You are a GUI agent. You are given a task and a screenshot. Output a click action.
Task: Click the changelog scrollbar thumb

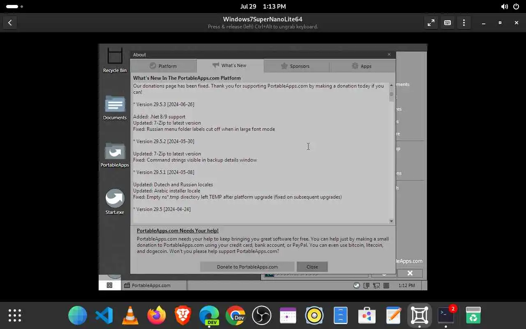click(x=391, y=95)
